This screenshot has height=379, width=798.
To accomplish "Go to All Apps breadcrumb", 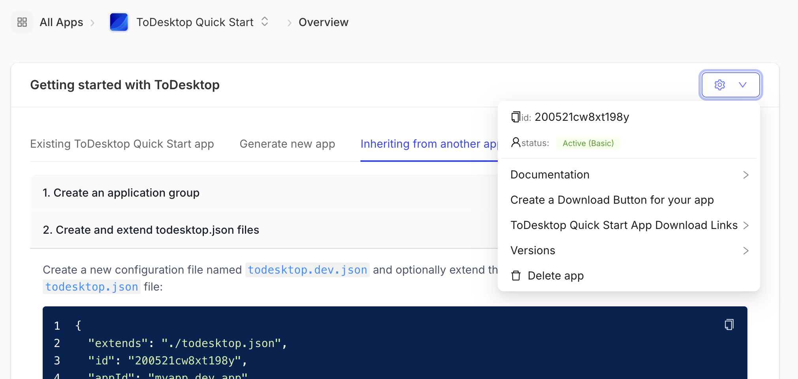I will 61,22.
